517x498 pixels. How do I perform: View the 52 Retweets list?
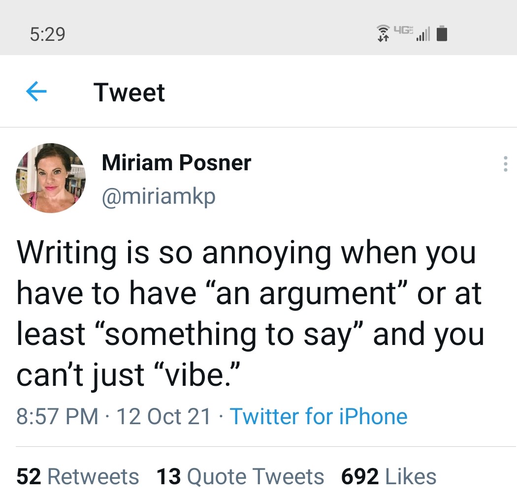click(x=78, y=476)
